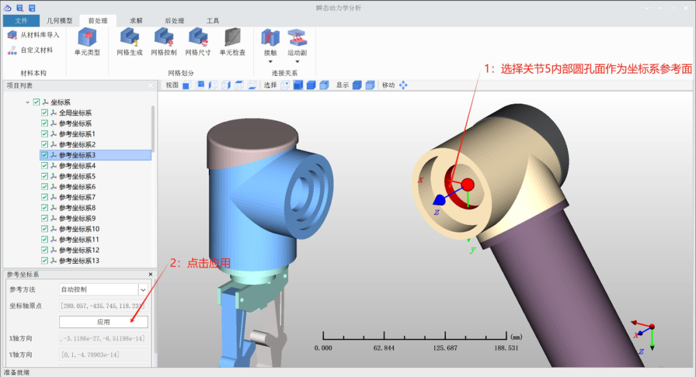Click the 应用 apply button
The image size is (696, 377).
(x=103, y=322)
